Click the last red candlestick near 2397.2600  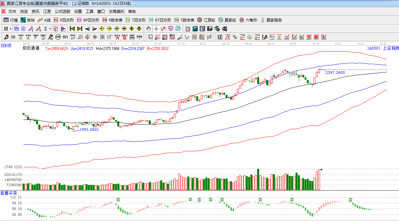319,71
